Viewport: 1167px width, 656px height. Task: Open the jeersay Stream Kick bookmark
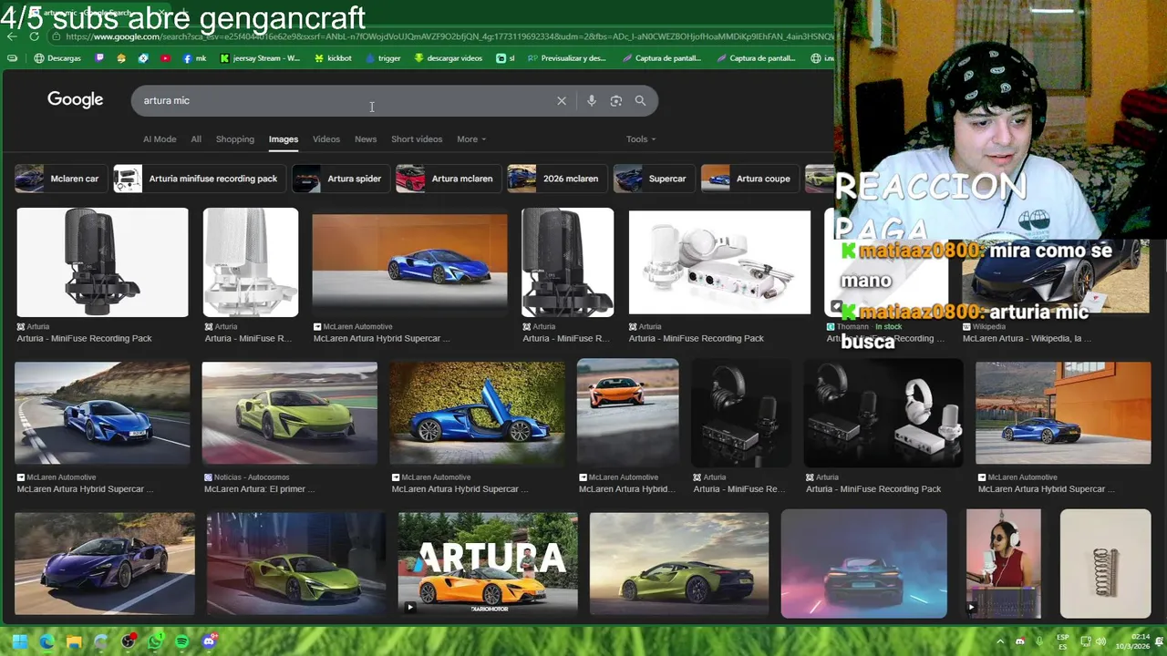[260, 58]
